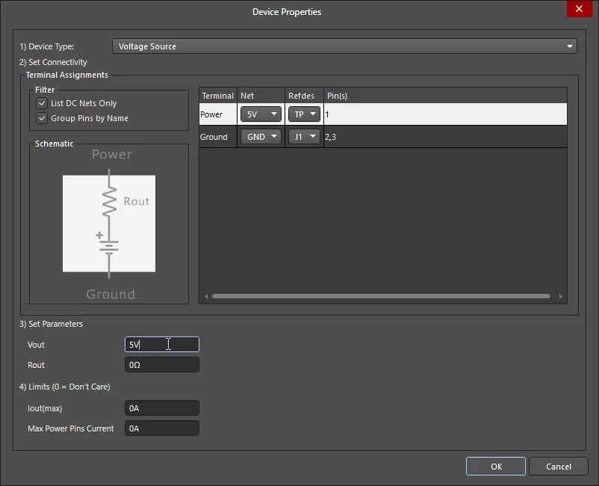Click the horizontal scrollbar of terminal table
The height and width of the screenshot is (486, 599).
(381, 297)
